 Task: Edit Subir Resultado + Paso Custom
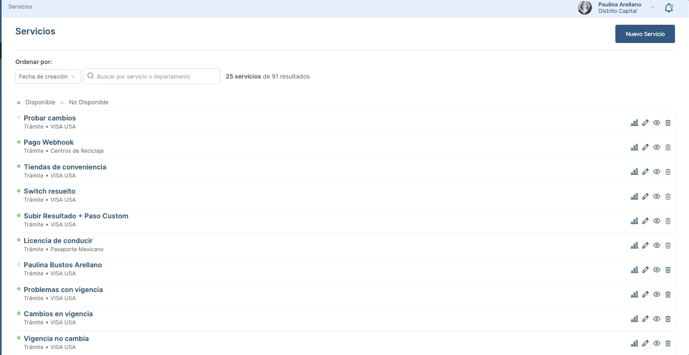click(645, 221)
